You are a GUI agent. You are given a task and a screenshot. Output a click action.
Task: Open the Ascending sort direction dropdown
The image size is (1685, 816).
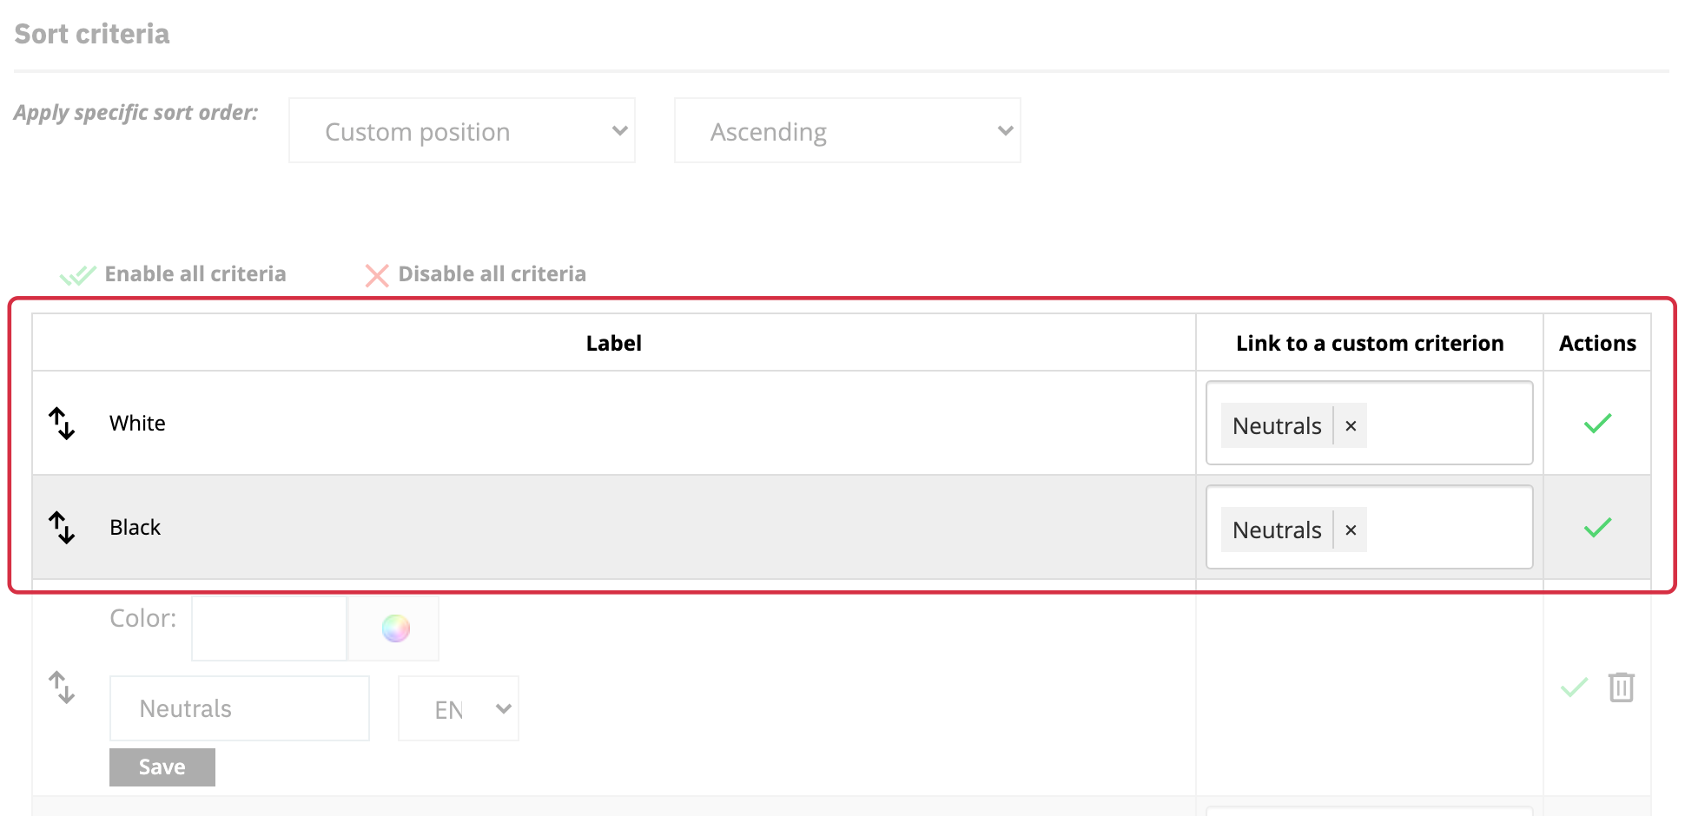pos(848,130)
